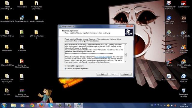Launch avast! Free Antivirus

(x=184, y=49)
